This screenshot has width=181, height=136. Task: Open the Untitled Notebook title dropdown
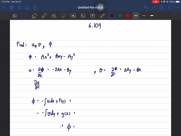click(92, 8)
